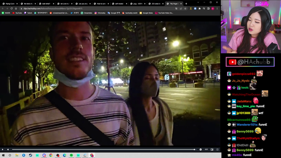Bookmark this page with star icon

coord(185,8)
